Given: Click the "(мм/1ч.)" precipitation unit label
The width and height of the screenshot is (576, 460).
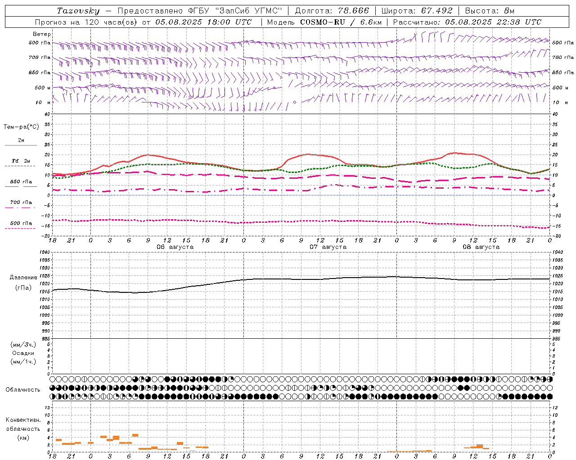Looking at the screenshot, I should [23, 362].
